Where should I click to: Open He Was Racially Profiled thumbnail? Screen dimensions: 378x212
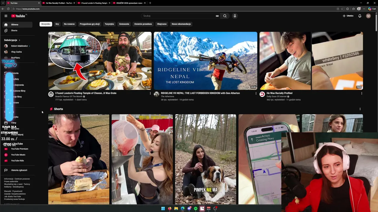pos(311,61)
